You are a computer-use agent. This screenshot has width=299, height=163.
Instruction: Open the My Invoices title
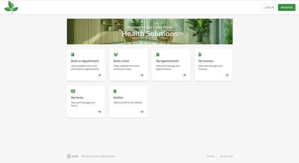click(206, 61)
